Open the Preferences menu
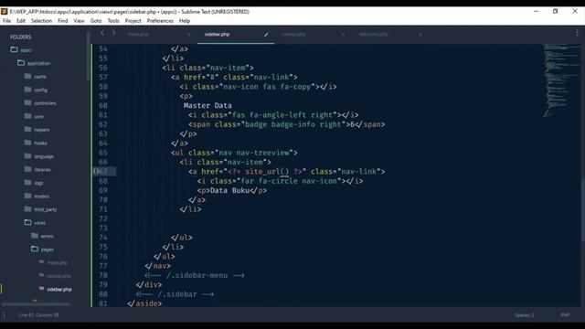 (x=160, y=21)
